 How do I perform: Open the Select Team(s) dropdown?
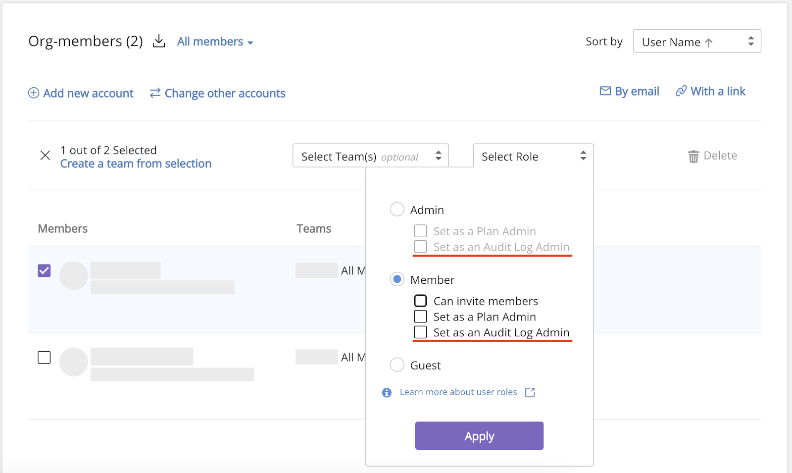(370, 156)
